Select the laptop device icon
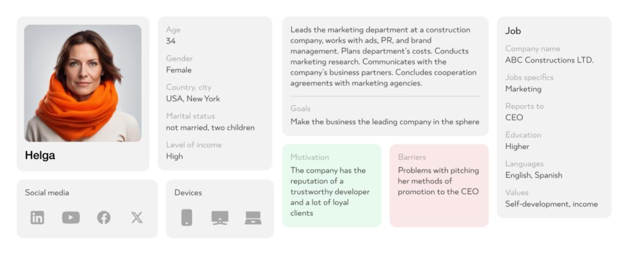This screenshot has width=628, height=255. (x=253, y=217)
